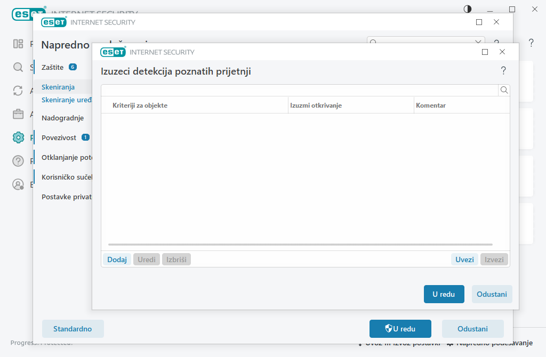Click the Uvezi button
Screen dimensions: 546x357
click(464, 259)
